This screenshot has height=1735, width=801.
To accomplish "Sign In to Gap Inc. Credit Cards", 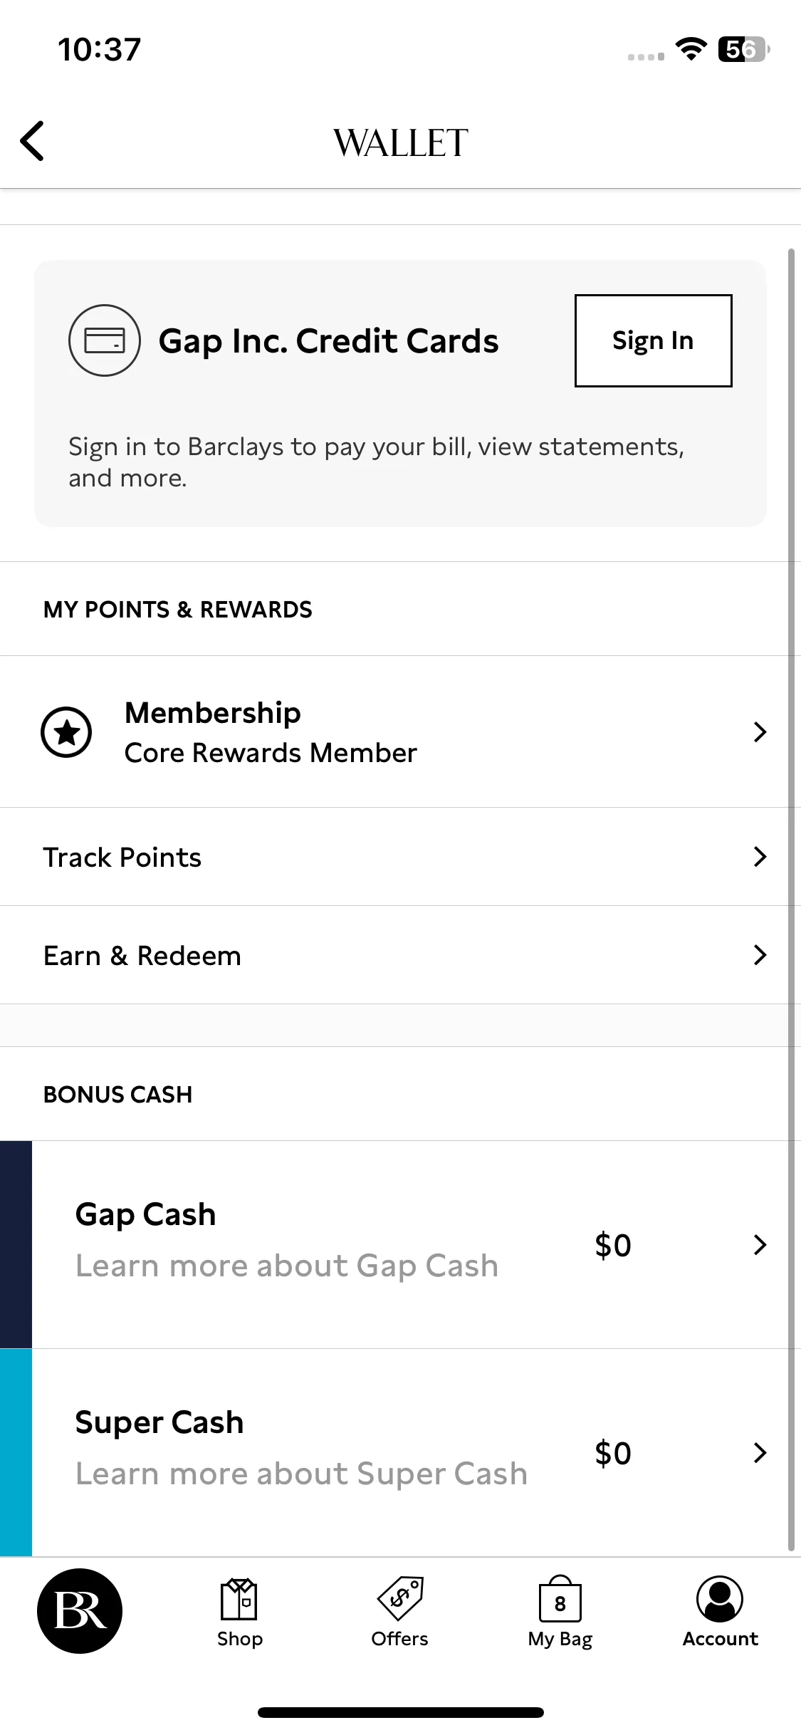I will tap(653, 340).
